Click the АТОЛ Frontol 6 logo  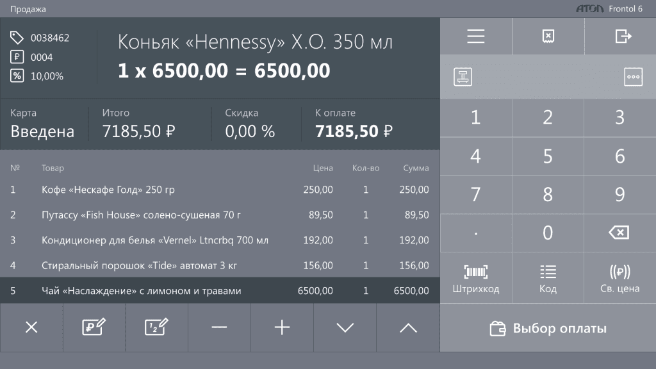click(x=609, y=9)
